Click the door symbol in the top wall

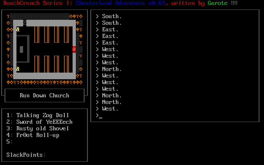pyautogui.click(x=25, y=23)
